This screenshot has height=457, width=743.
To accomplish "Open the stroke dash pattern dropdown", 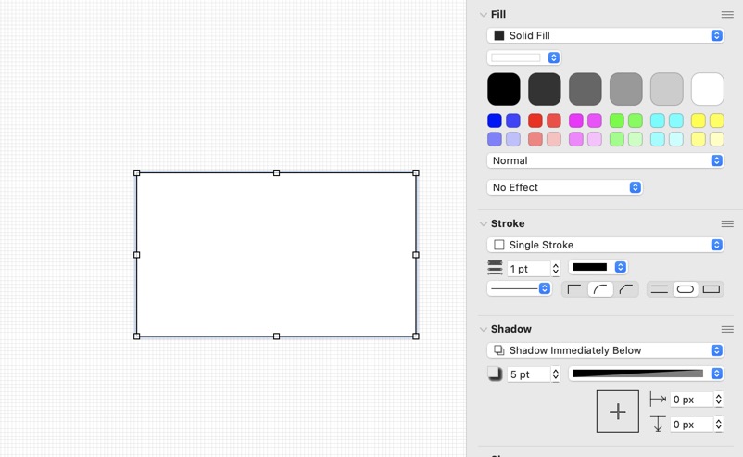I will (x=519, y=288).
